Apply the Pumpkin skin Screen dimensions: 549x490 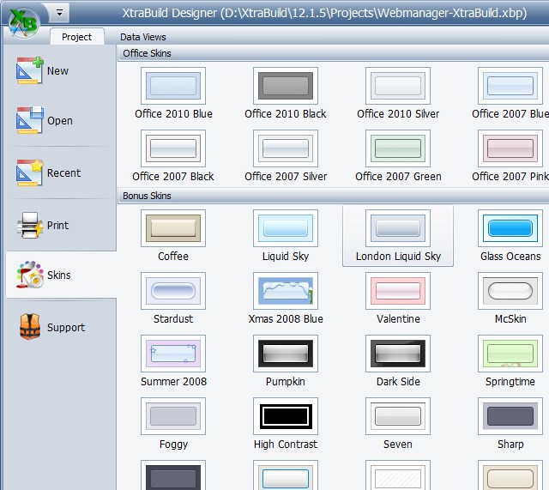(x=286, y=361)
